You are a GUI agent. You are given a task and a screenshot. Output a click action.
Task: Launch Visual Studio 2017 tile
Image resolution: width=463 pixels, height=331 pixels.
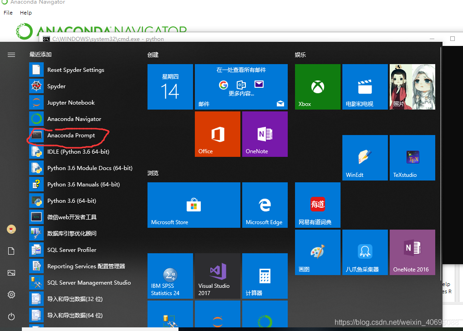[218, 276]
